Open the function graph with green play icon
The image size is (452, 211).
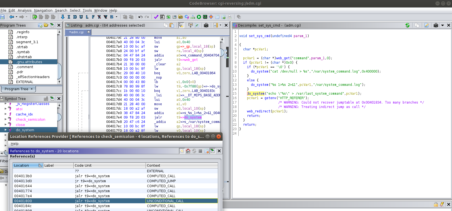pyautogui.click(x=199, y=17)
